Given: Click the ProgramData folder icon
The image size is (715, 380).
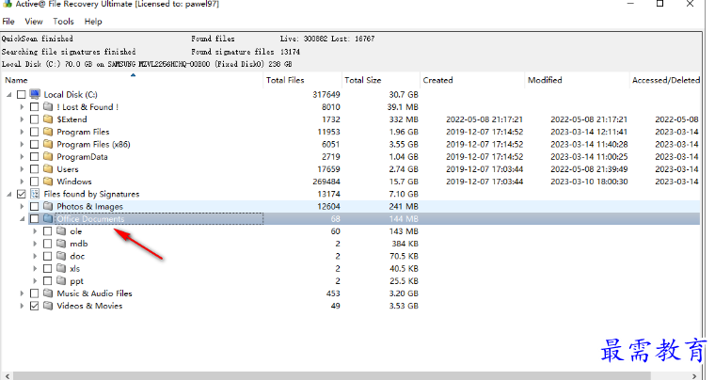Looking at the screenshot, I should click(48, 156).
